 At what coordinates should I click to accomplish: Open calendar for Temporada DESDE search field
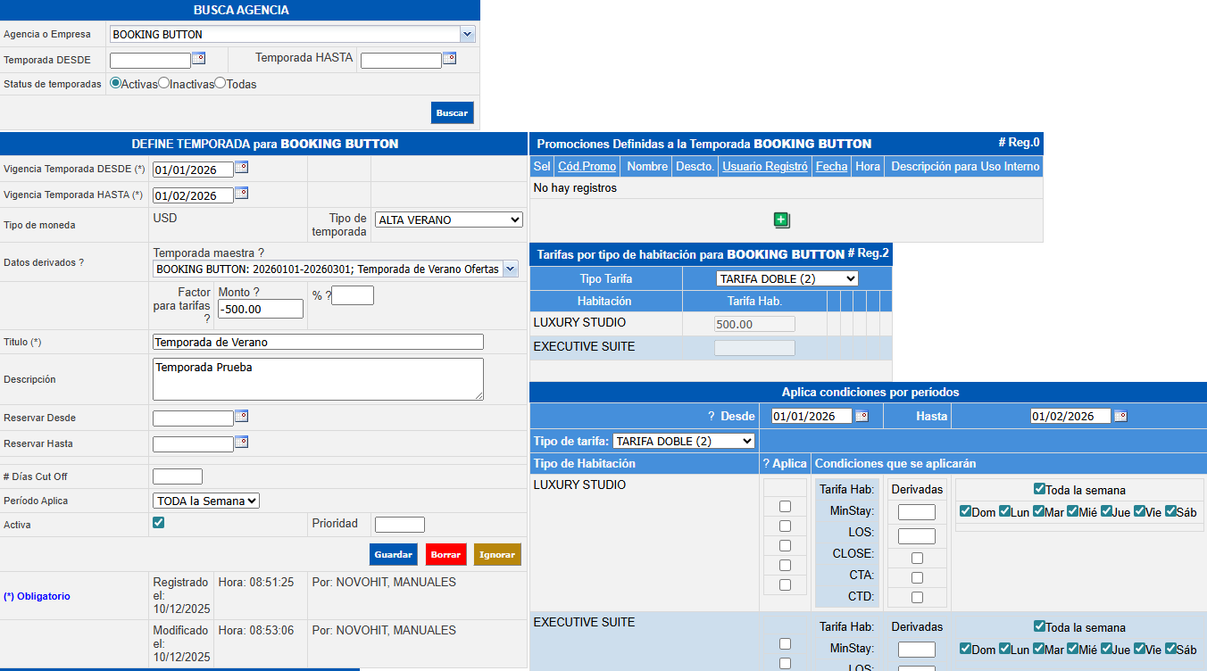198,58
